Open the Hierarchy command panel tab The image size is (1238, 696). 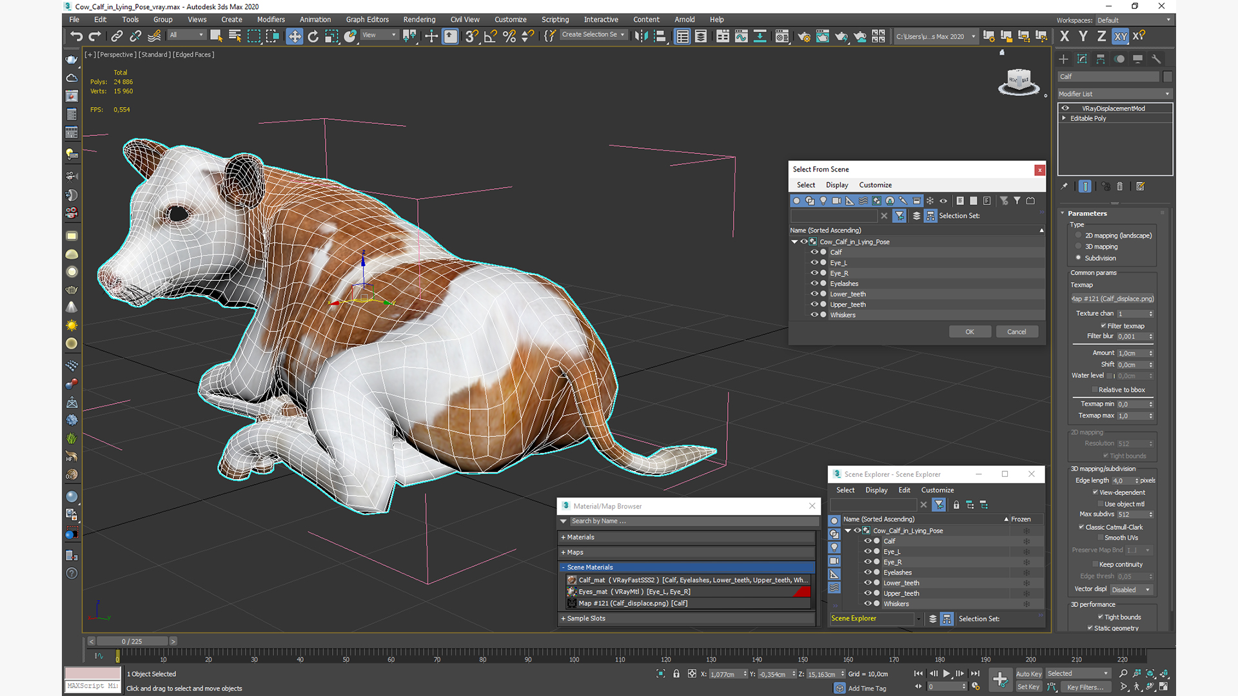(1101, 59)
